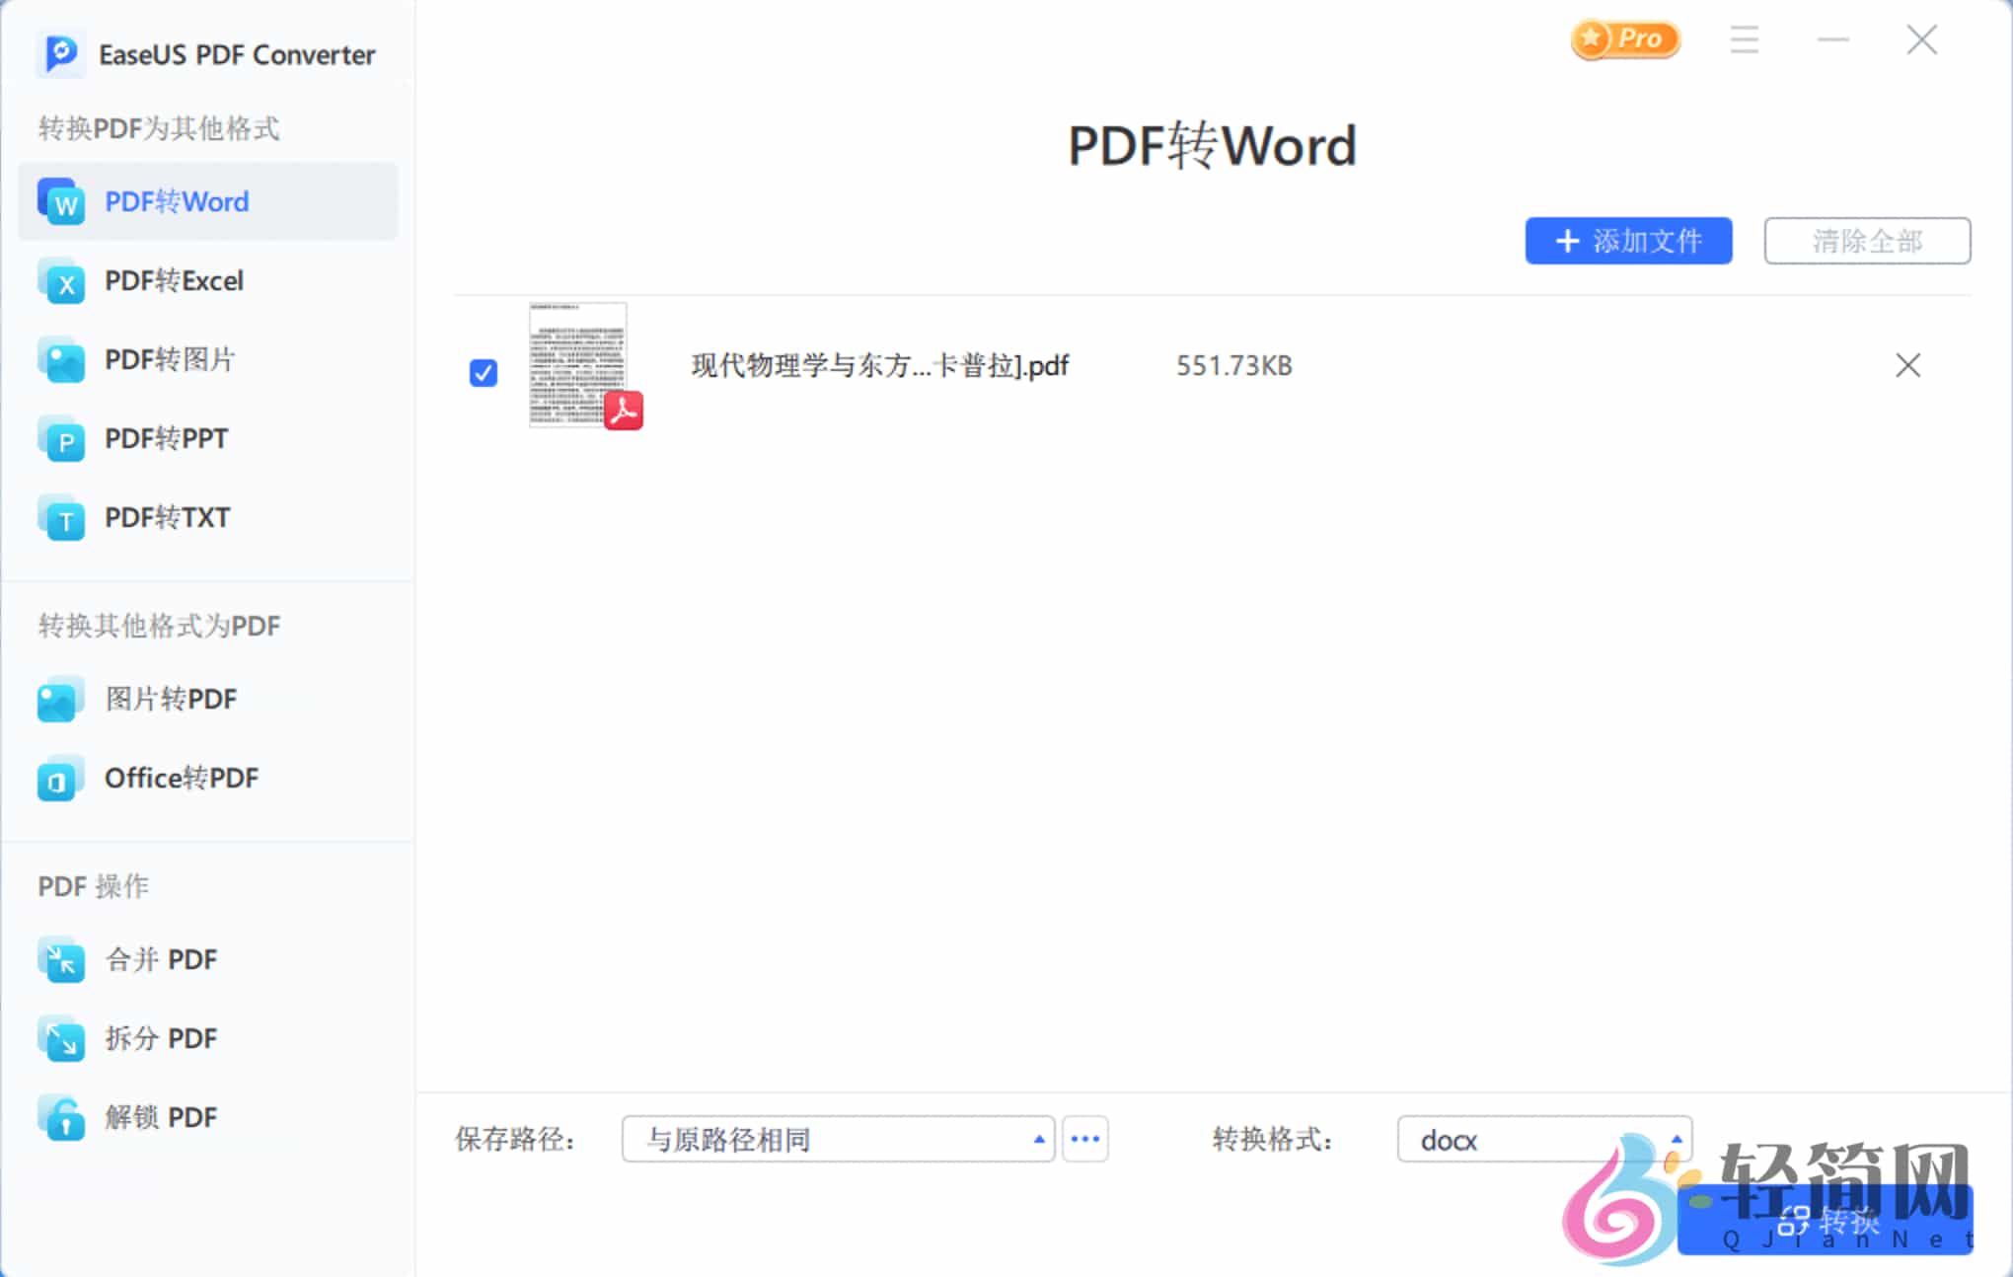Select 解锁 PDF in the sidebar

coord(208,1117)
